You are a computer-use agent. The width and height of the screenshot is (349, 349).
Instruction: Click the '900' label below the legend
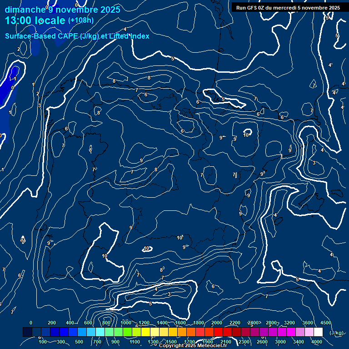pyautogui.click(x=115, y=342)
